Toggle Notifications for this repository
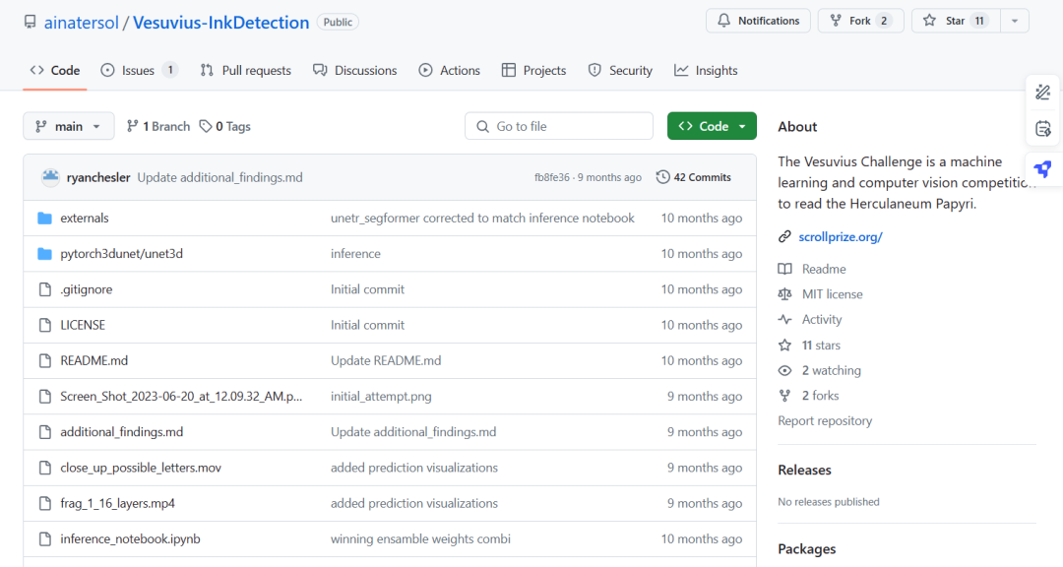Viewport: 1063px width, 567px height. coord(758,21)
